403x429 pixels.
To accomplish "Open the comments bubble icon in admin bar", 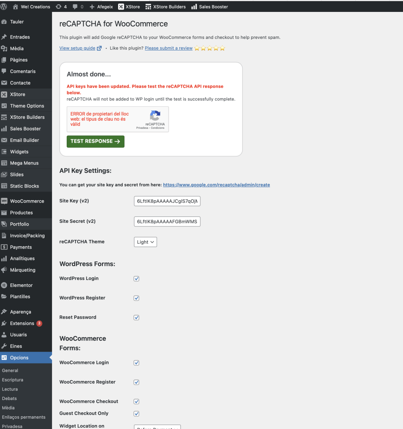I will tap(75, 7).
